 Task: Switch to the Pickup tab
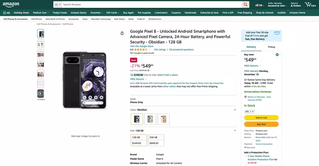pos(271,47)
